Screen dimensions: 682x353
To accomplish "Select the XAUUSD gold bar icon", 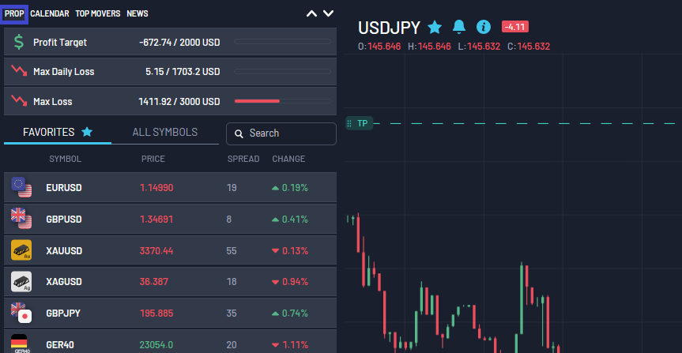I will (21, 250).
